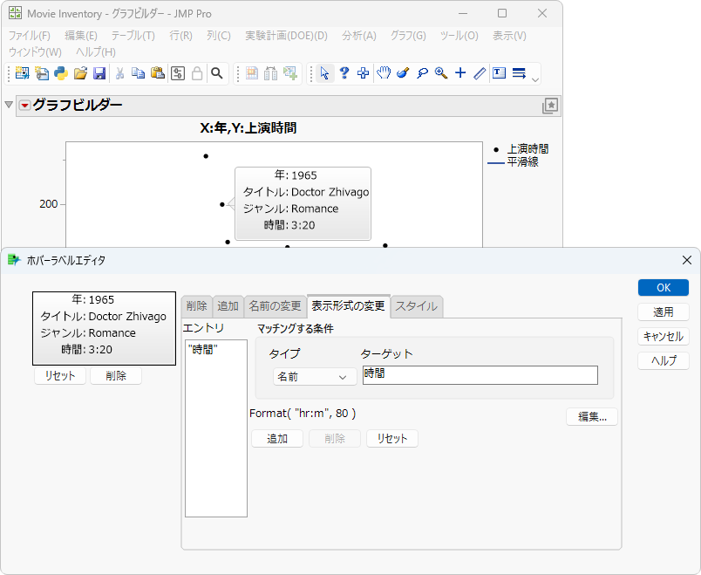Switch to the スタイル tab
The image size is (701, 575).
click(x=416, y=306)
